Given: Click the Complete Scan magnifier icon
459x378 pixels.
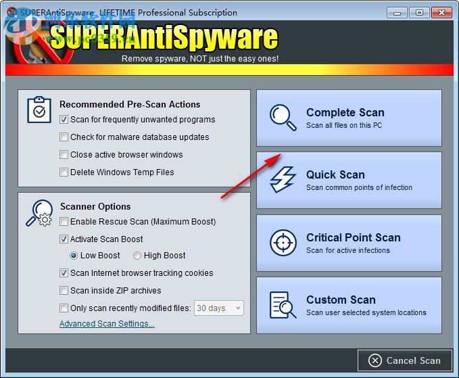Looking at the screenshot, I should pyautogui.click(x=283, y=118).
